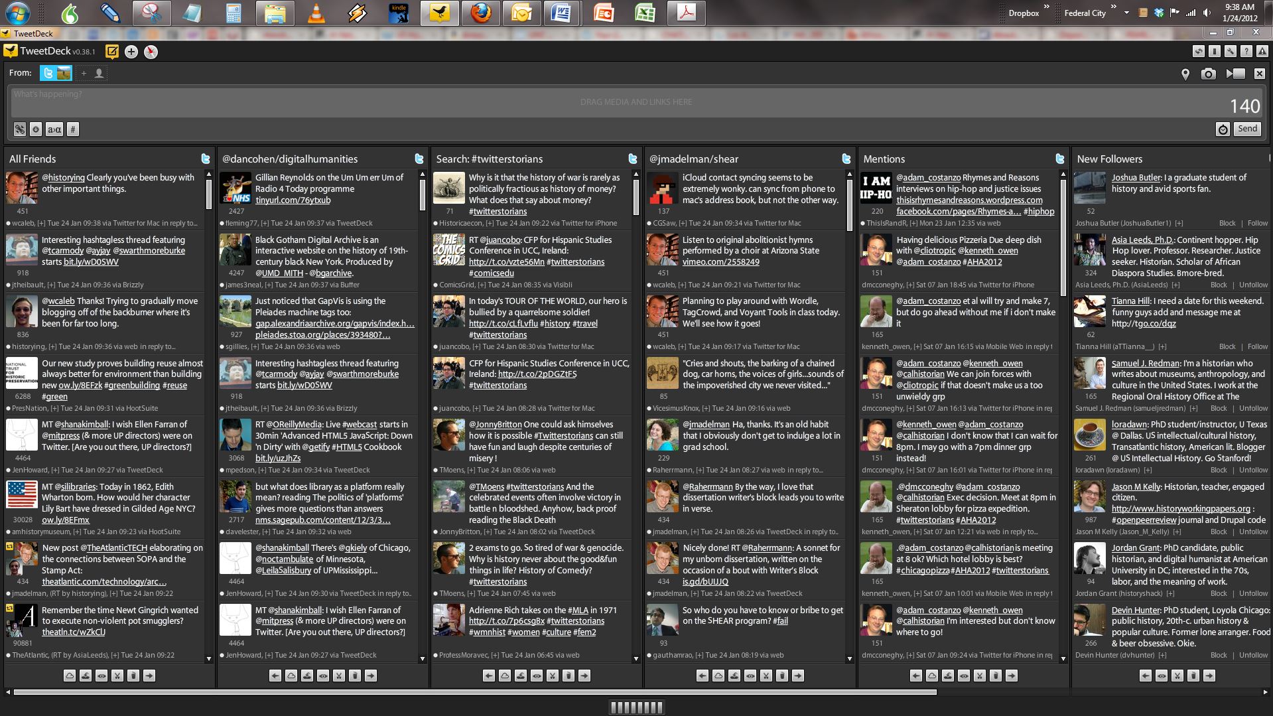Click the round download-arrow button in composer
Screen dimensions: 1273x716
click(x=36, y=129)
